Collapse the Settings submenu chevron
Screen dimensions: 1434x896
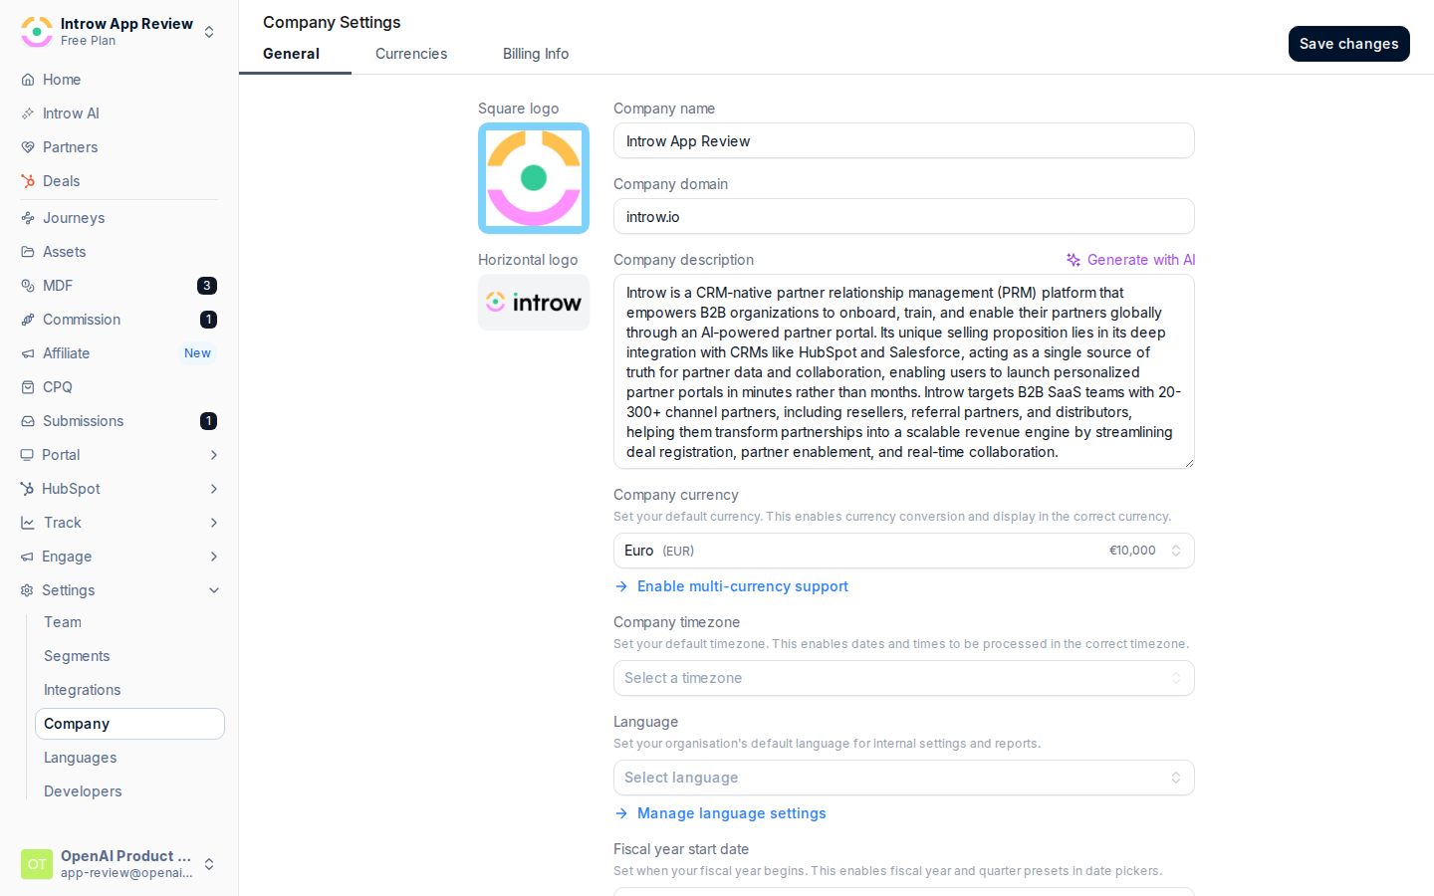213,590
